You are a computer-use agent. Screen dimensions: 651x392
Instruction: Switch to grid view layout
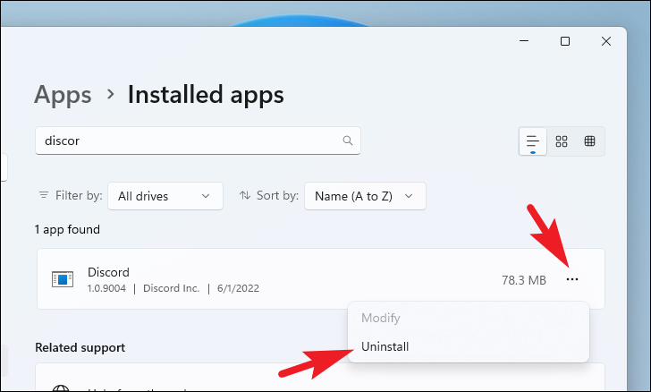tap(562, 141)
